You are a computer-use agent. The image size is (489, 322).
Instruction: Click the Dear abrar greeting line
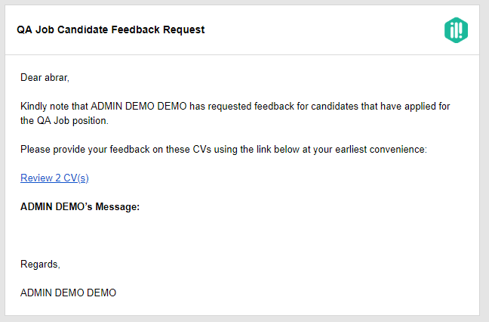tap(45, 77)
